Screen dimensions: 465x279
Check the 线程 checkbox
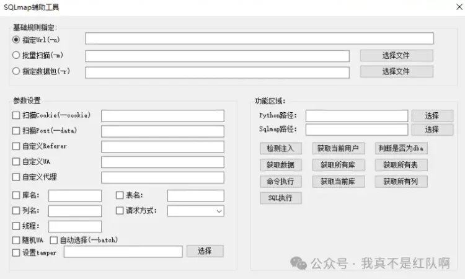[16, 226]
